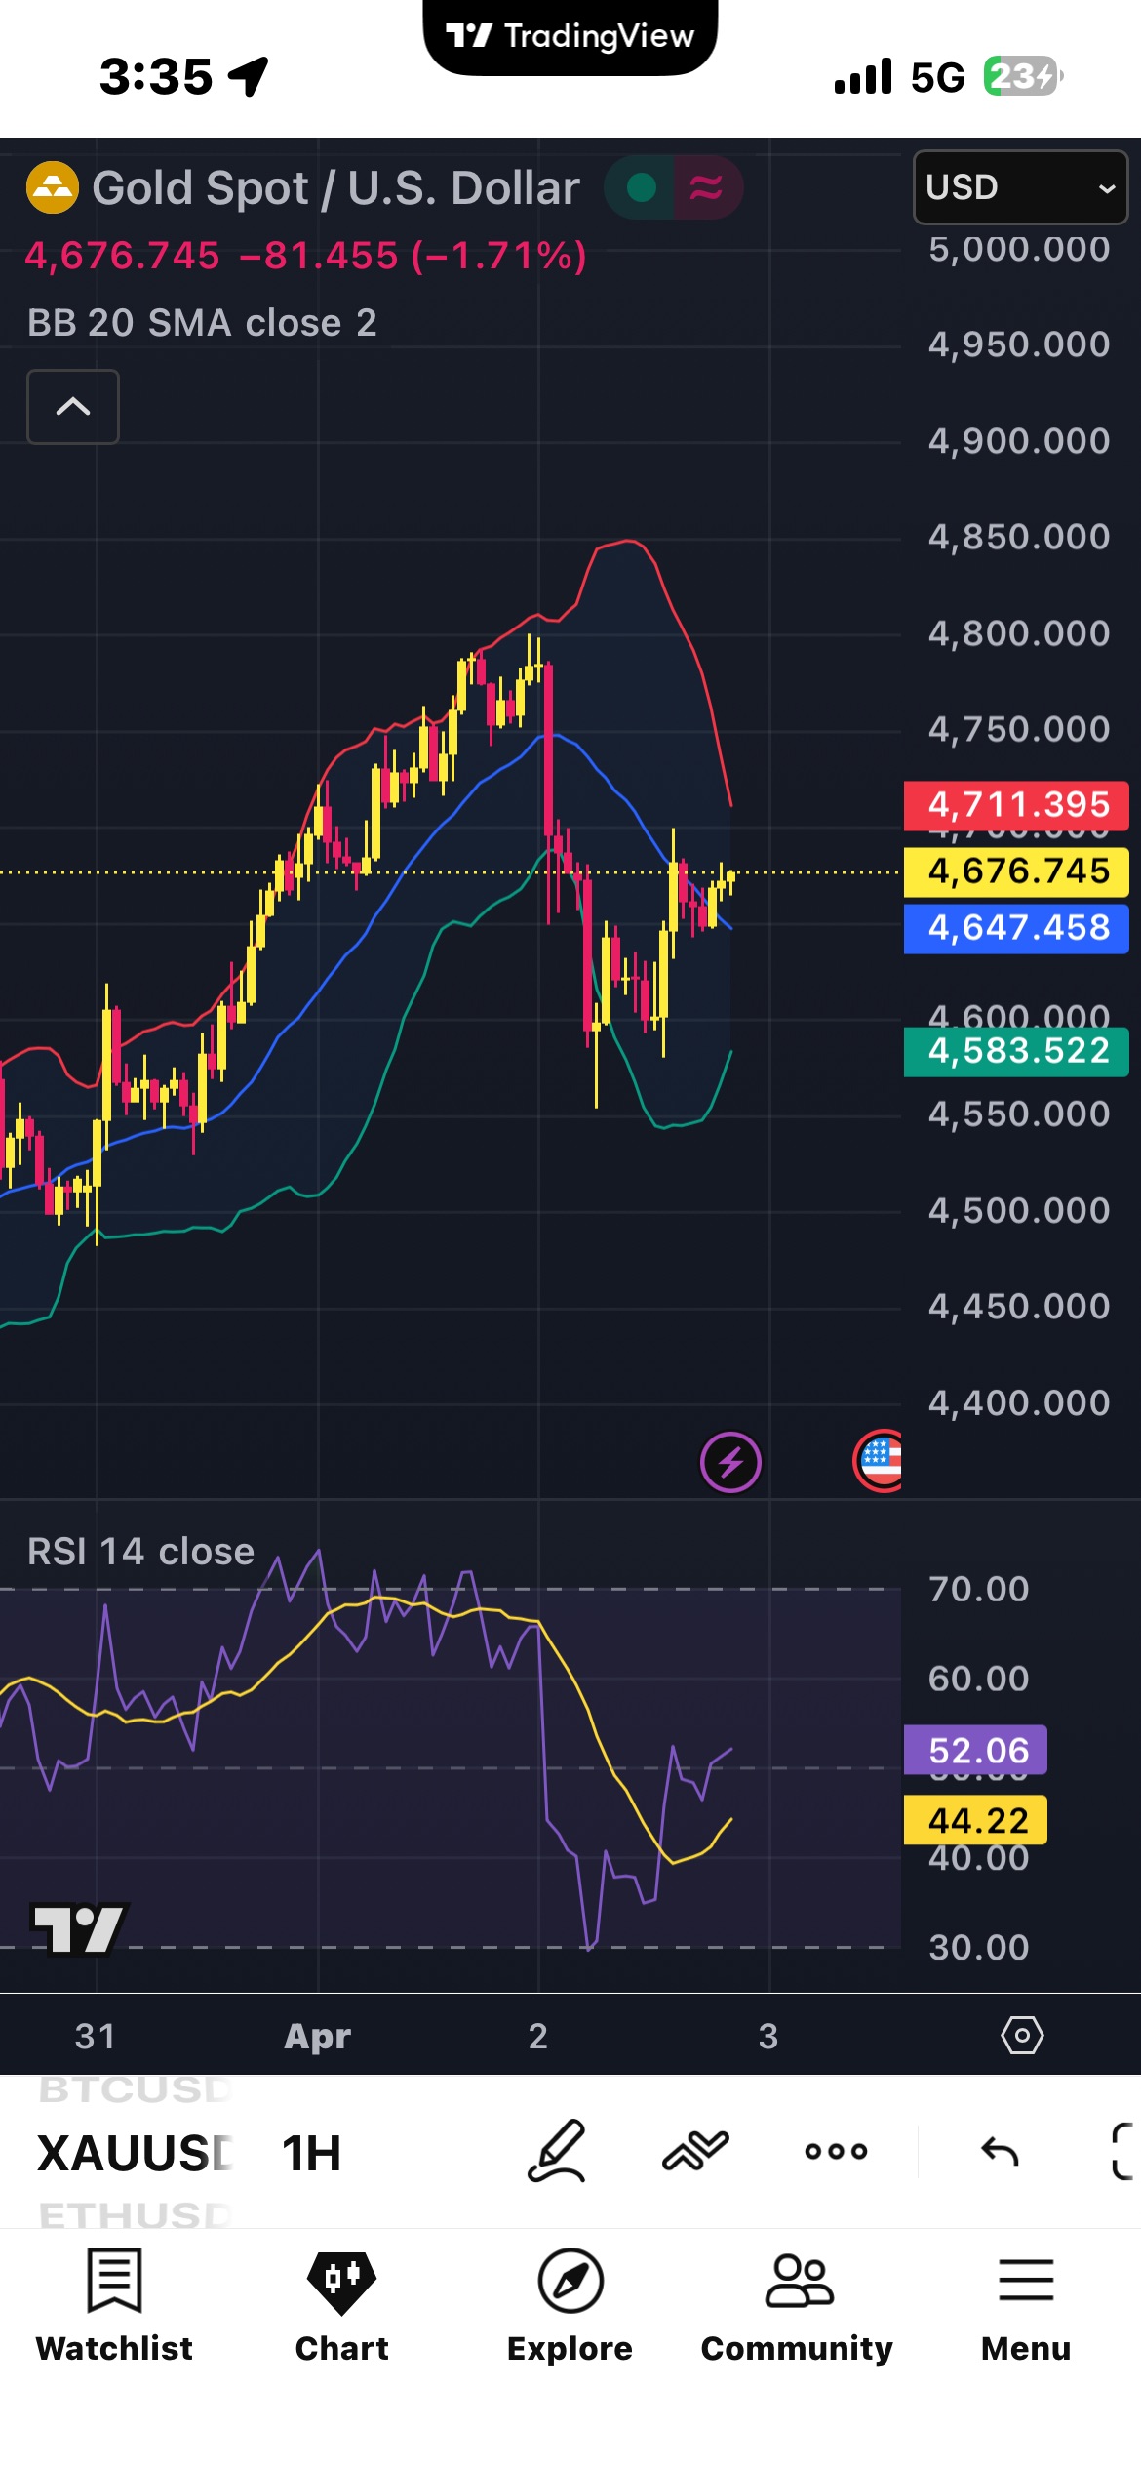This screenshot has width=1141, height=2471.
Task: Open the three-dot more options
Action: point(836,2151)
